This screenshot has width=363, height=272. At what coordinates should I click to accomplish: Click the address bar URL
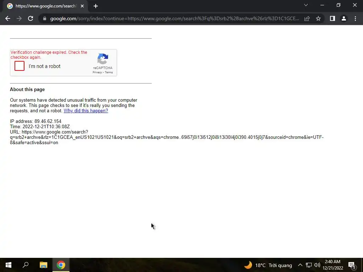pyautogui.click(x=174, y=18)
